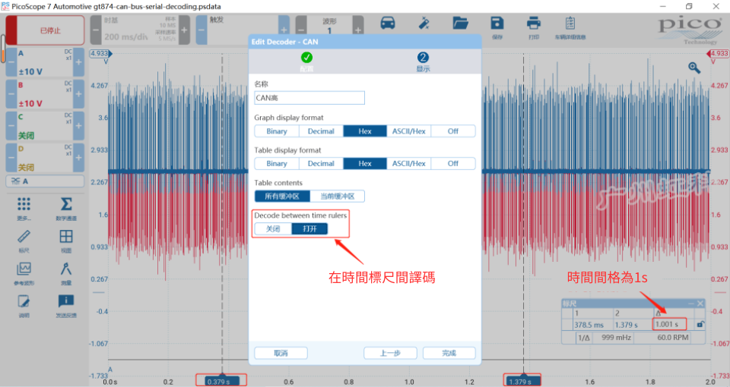Select 所有缓冲区 all buffers table contents
The height and width of the screenshot is (387, 730).
(x=282, y=196)
